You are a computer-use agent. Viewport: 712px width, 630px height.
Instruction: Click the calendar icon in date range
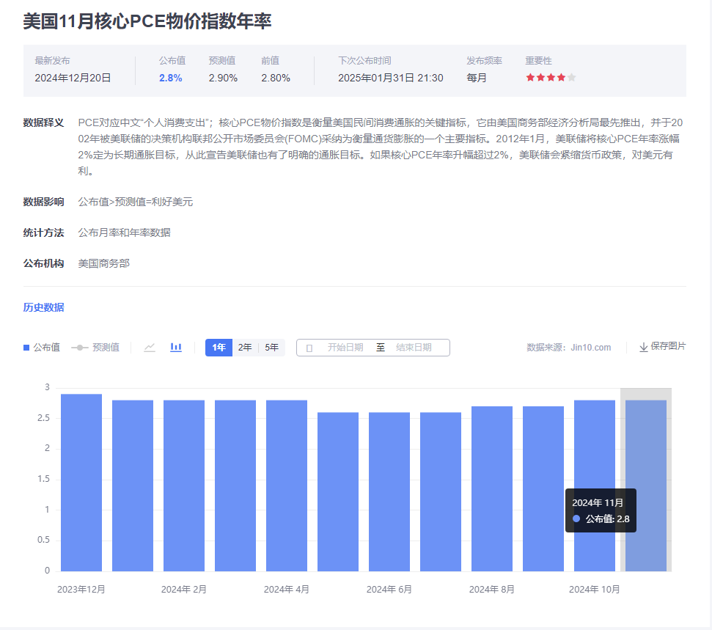309,348
